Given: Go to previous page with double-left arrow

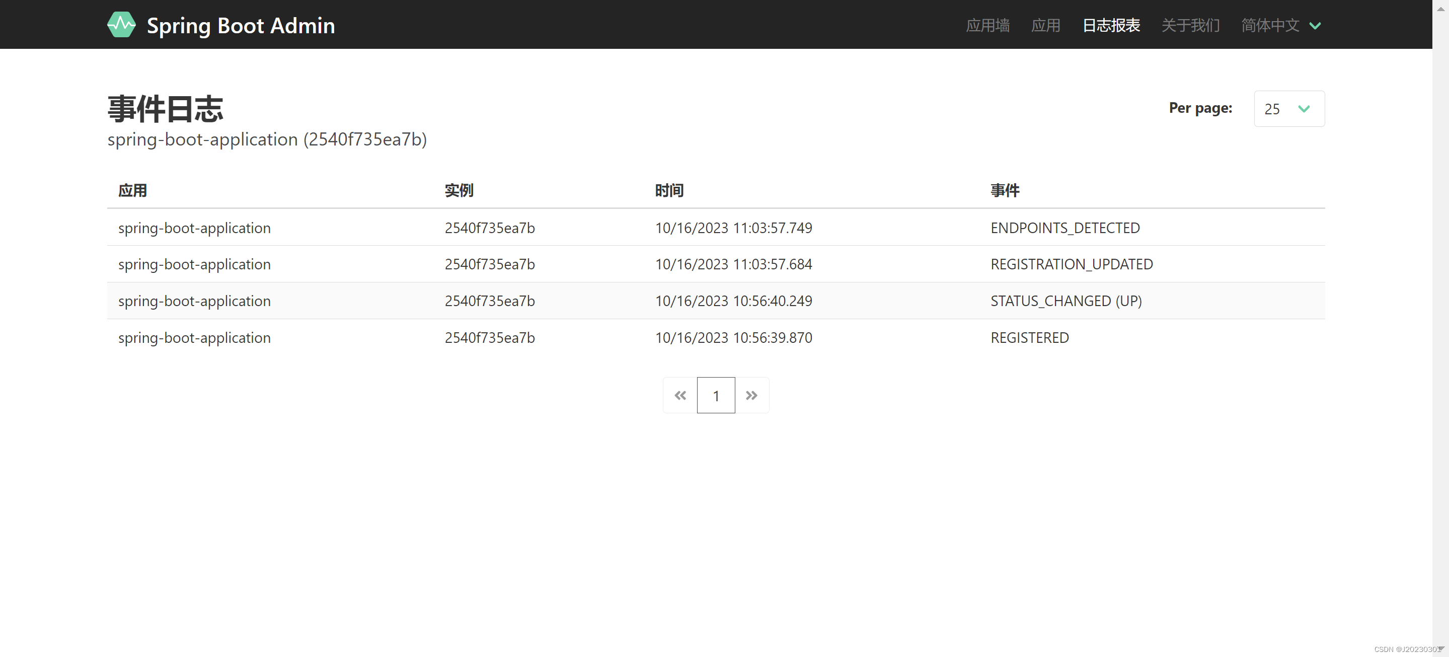Looking at the screenshot, I should coord(680,395).
